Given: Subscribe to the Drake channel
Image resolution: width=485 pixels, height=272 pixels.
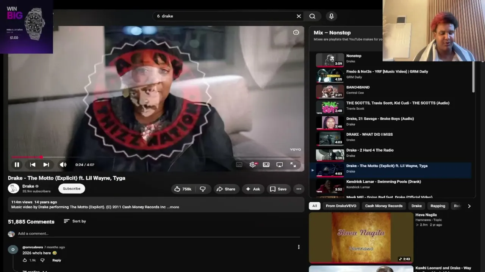Looking at the screenshot, I should pyautogui.click(x=72, y=189).
